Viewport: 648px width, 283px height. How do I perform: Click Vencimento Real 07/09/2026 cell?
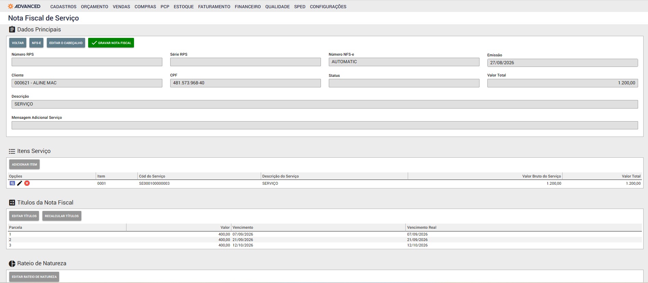pos(417,234)
